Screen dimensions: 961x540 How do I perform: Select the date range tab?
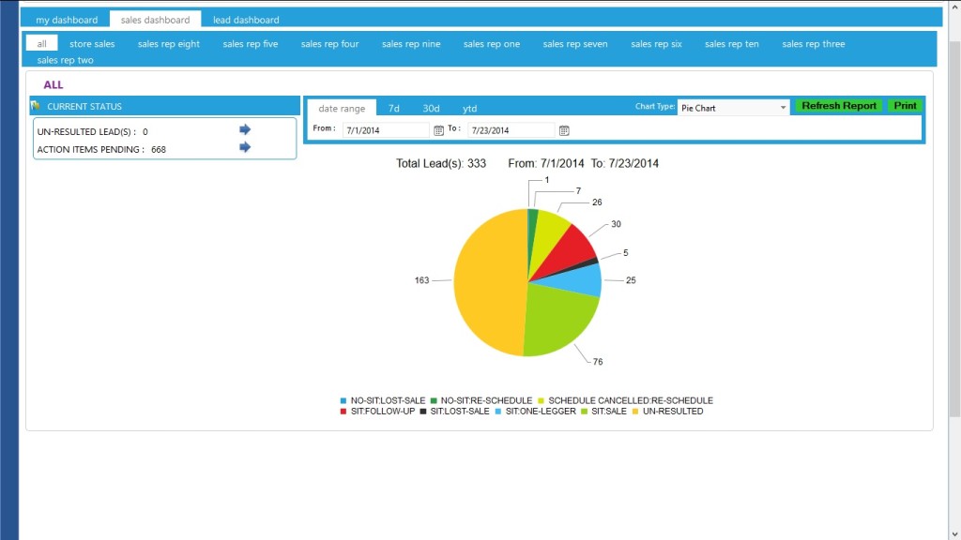tap(342, 108)
